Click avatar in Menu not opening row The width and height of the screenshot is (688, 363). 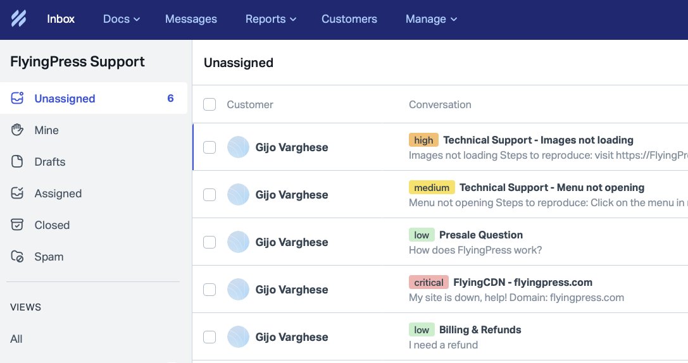coord(238,194)
